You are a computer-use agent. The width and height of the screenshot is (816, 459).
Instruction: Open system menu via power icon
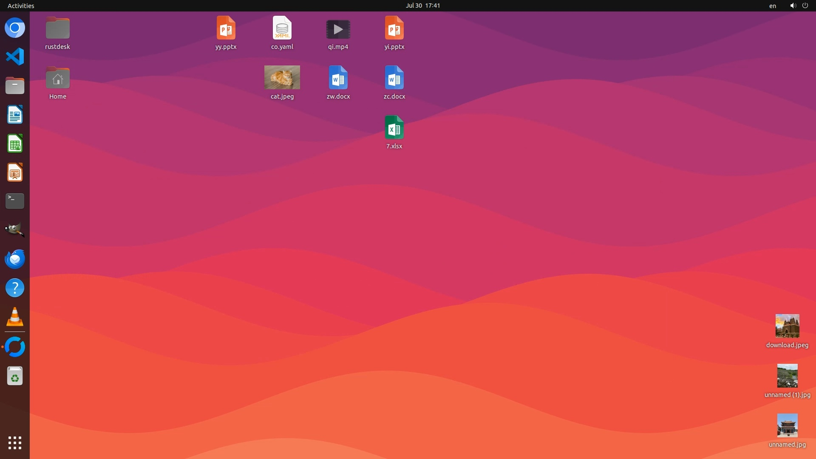click(805, 6)
